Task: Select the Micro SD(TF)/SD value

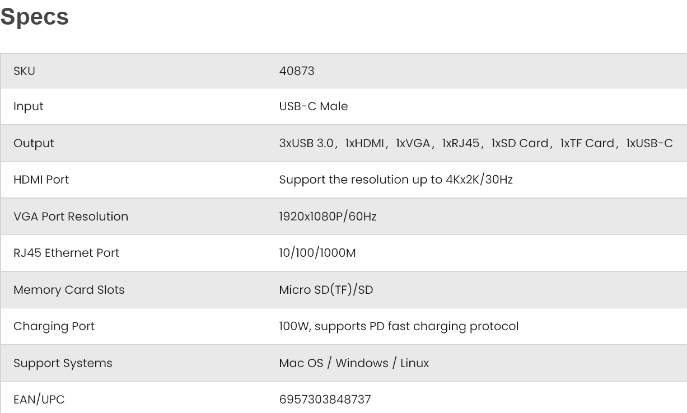Action: coord(325,290)
